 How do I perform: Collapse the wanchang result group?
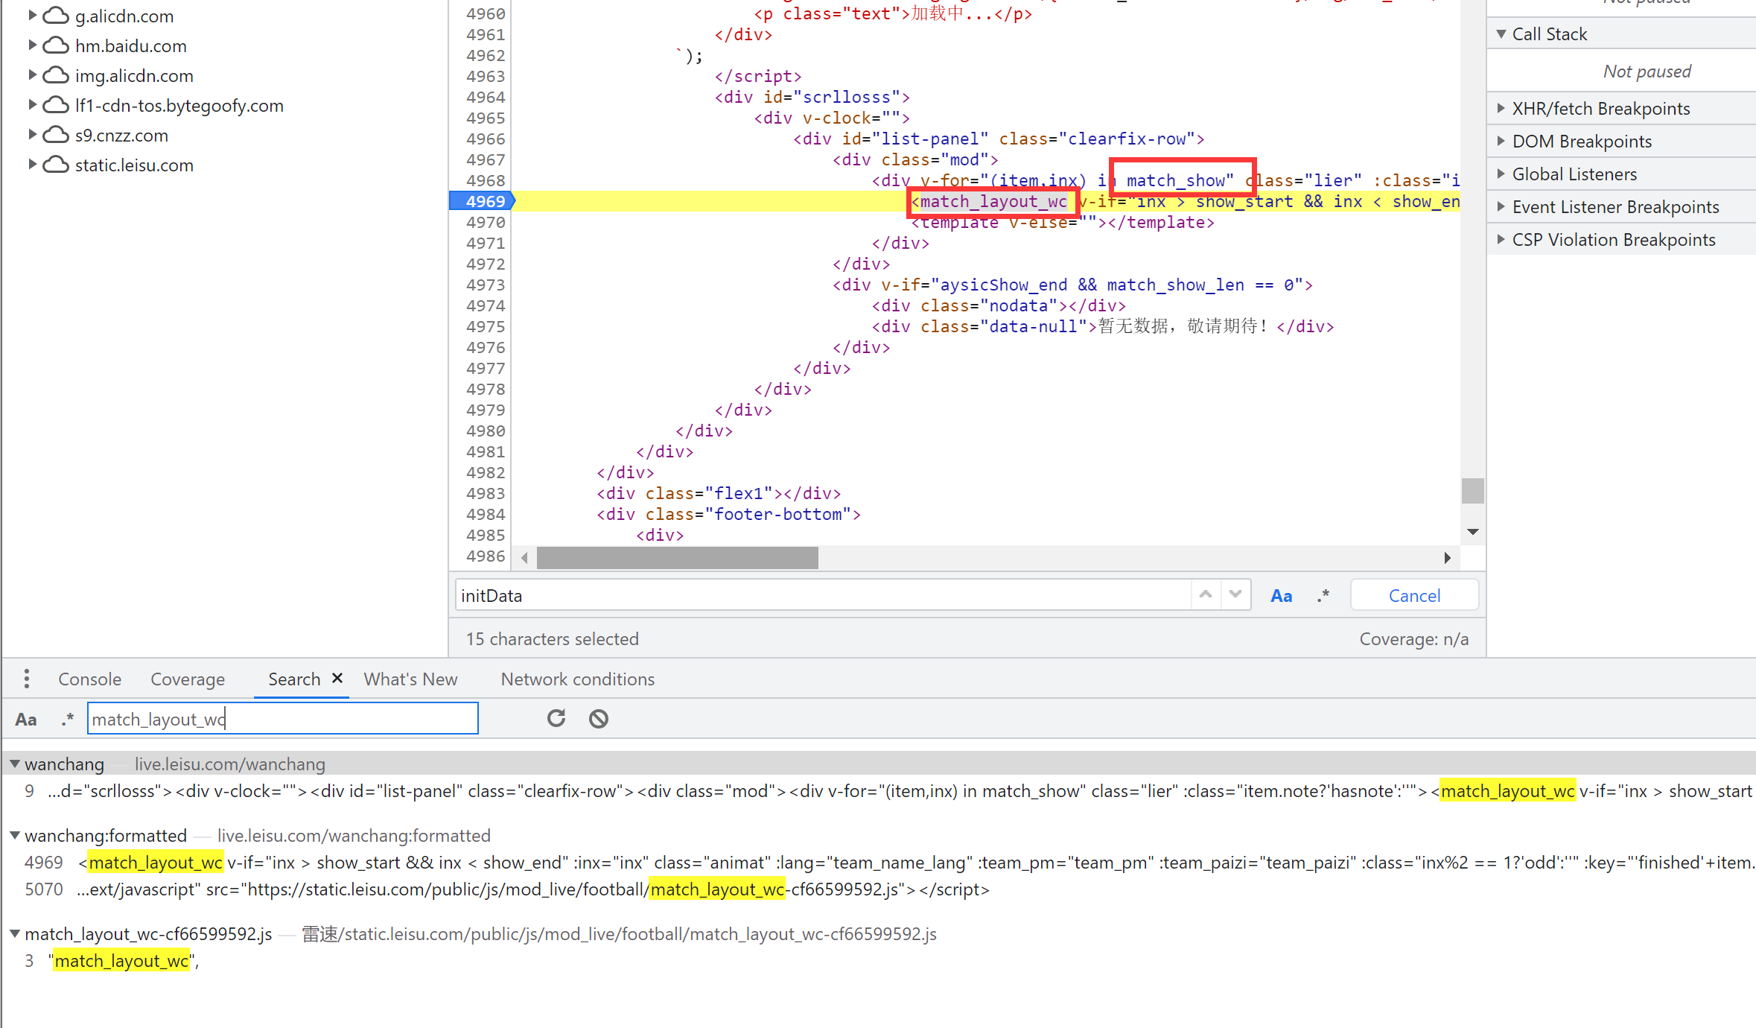pyautogui.click(x=14, y=764)
